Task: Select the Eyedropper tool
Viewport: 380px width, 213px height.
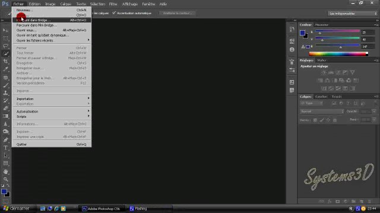Action: point(5,69)
